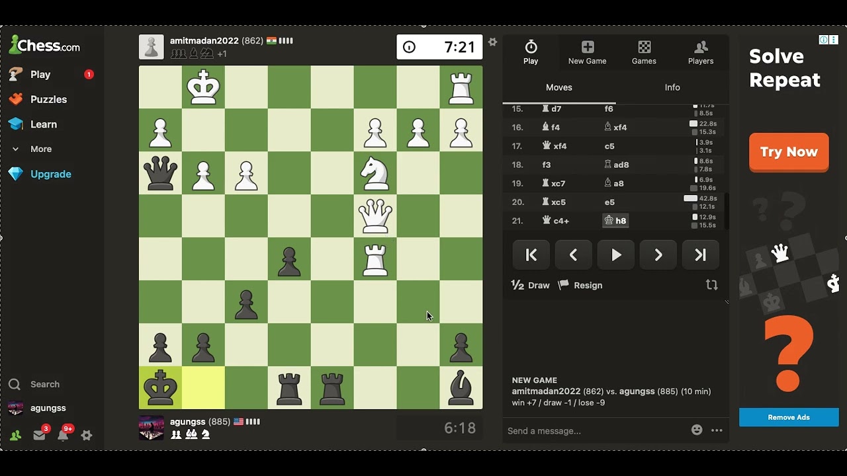Select move 19 Rxc7 in list
The height and width of the screenshot is (476, 847).
(x=554, y=183)
